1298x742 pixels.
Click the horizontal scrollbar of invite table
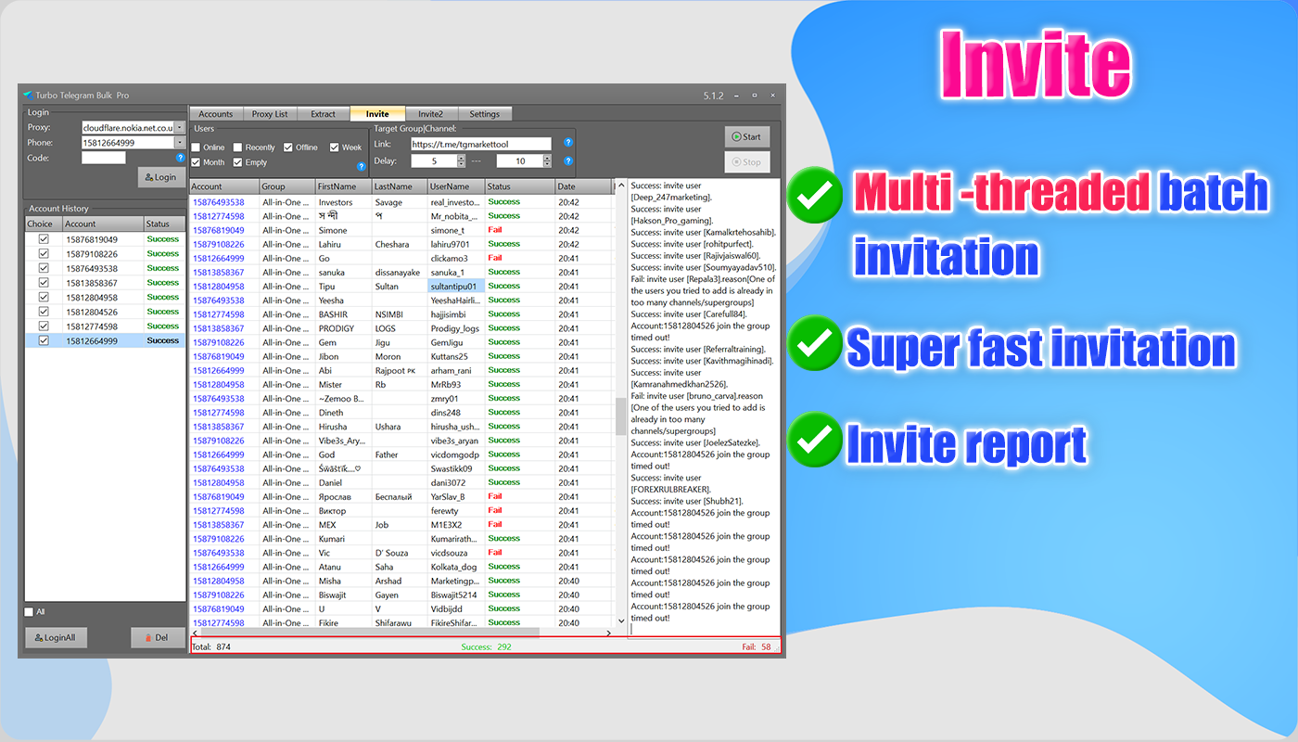[370, 633]
